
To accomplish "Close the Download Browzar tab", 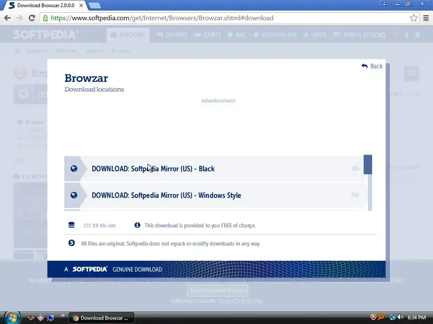I will [x=81, y=5].
